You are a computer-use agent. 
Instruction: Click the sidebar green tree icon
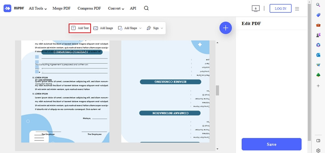(x=318, y=75)
